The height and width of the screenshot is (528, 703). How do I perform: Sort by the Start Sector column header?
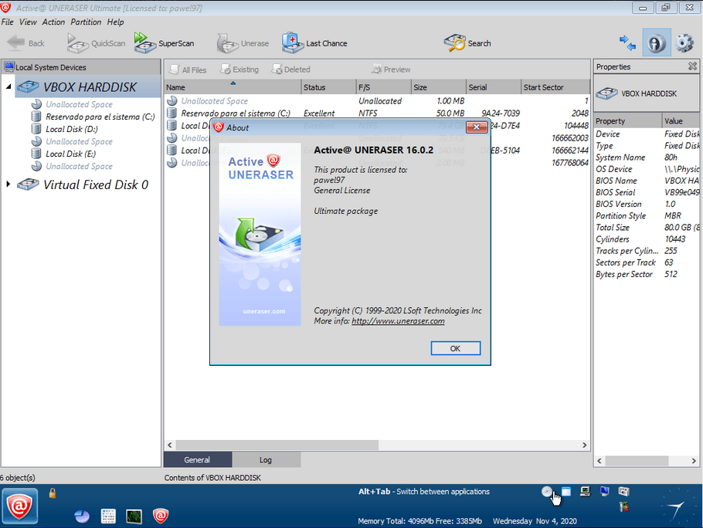(555, 87)
